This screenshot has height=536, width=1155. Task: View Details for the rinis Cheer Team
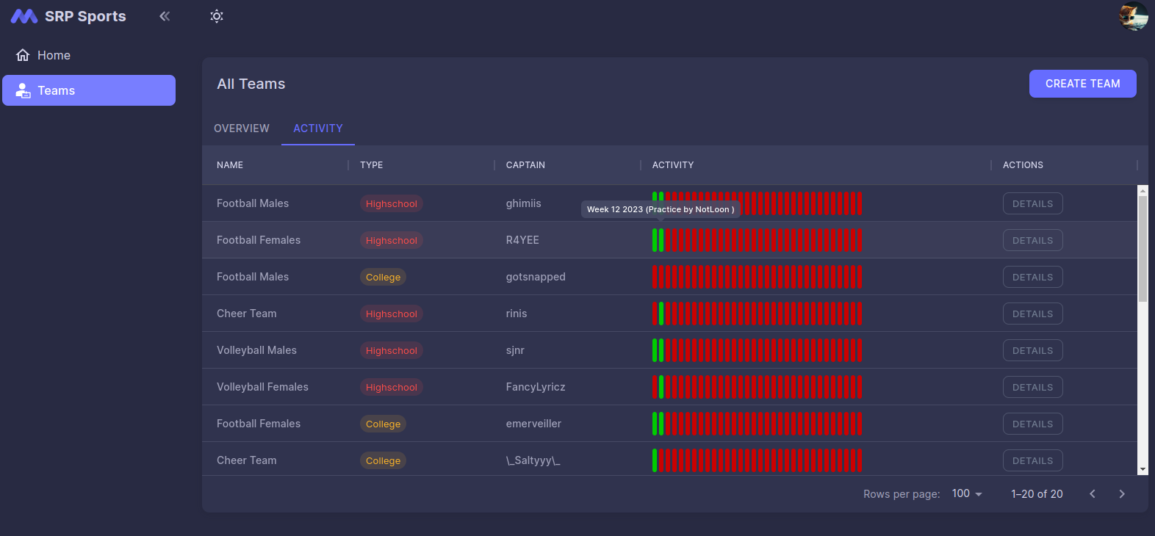click(1032, 314)
